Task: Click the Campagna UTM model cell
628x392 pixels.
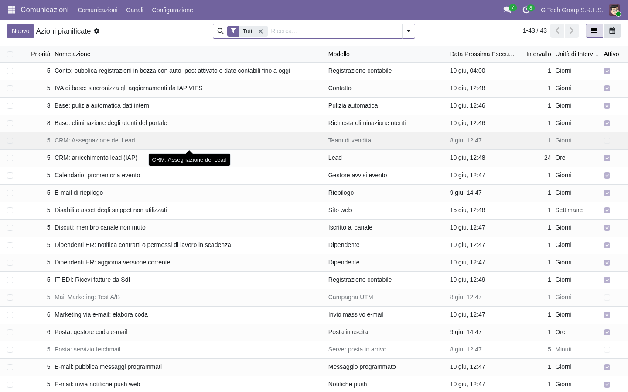Action: [351, 297]
